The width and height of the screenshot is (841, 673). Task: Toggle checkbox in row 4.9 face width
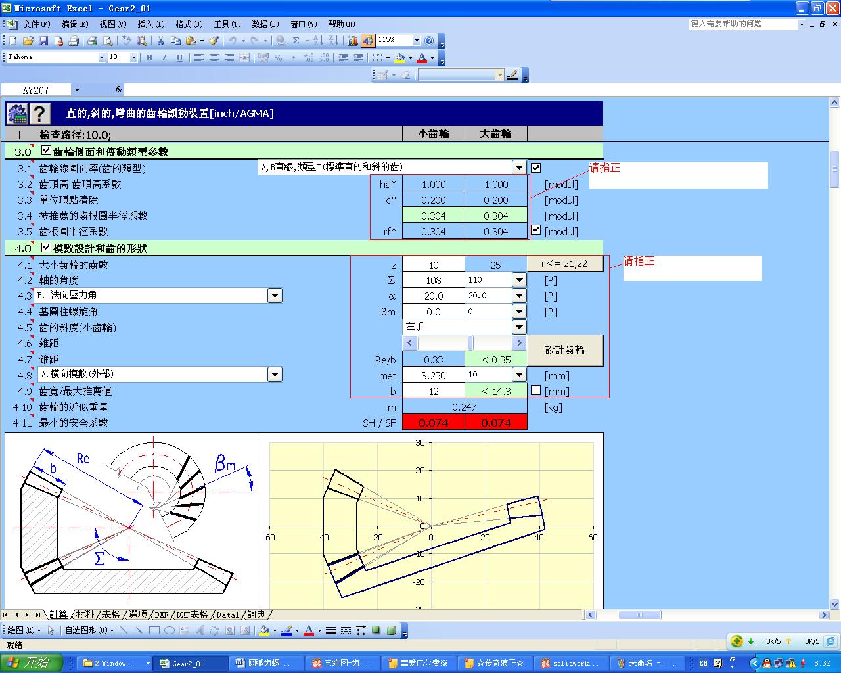pos(536,390)
